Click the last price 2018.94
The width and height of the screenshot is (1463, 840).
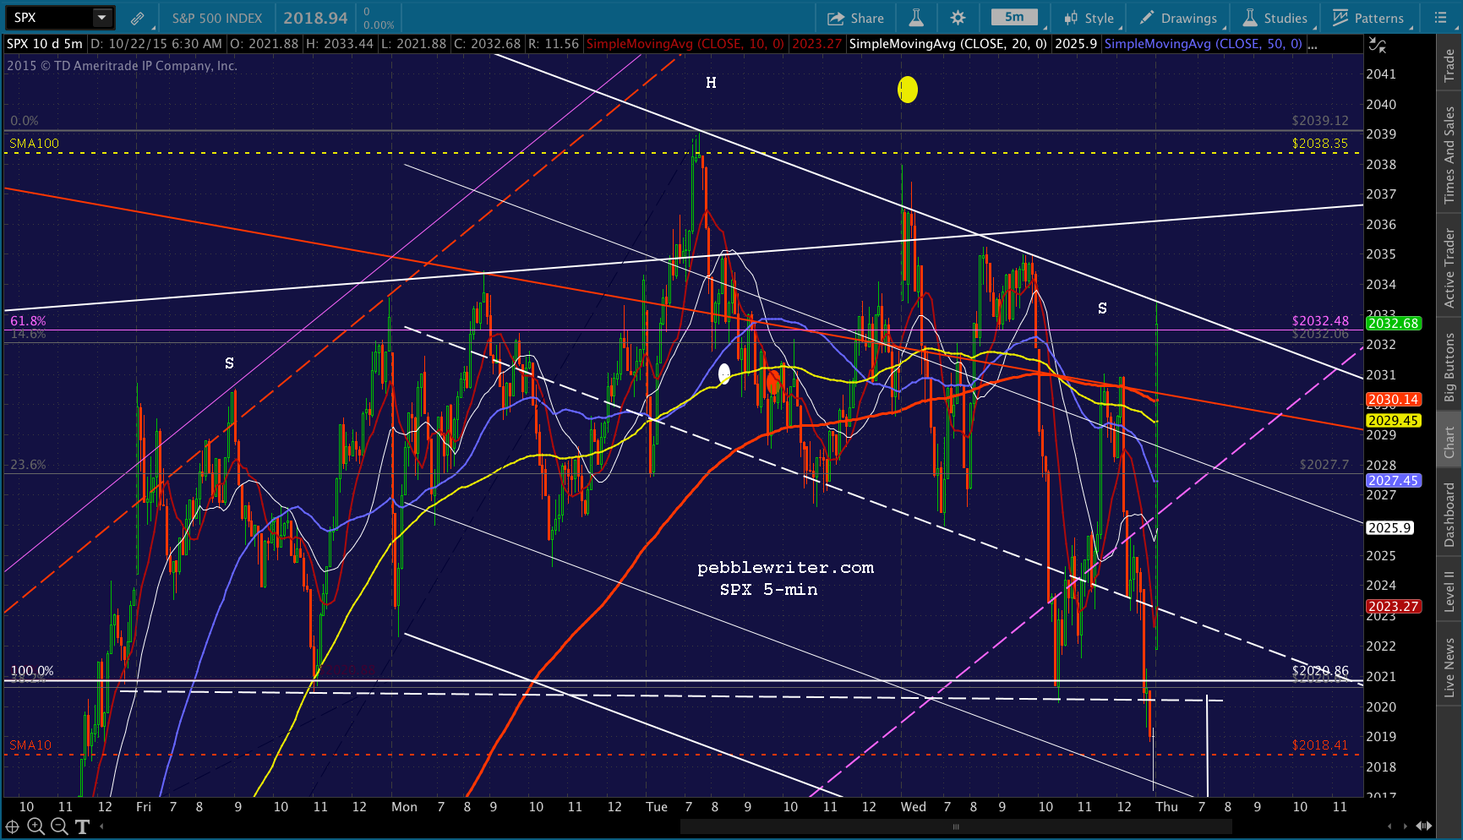point(315,18)
